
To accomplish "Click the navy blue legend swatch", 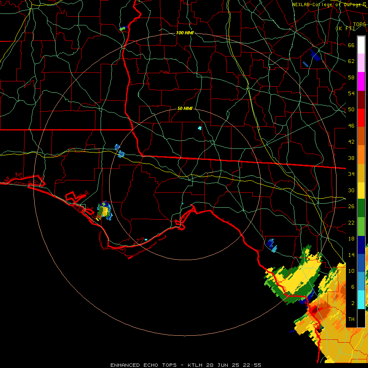I will [361, 245].
